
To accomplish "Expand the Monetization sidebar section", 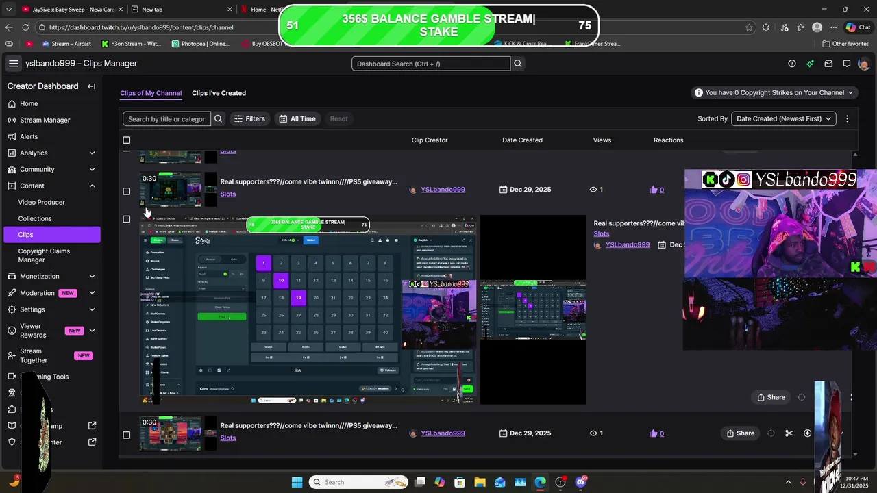I will click(92, 276).
